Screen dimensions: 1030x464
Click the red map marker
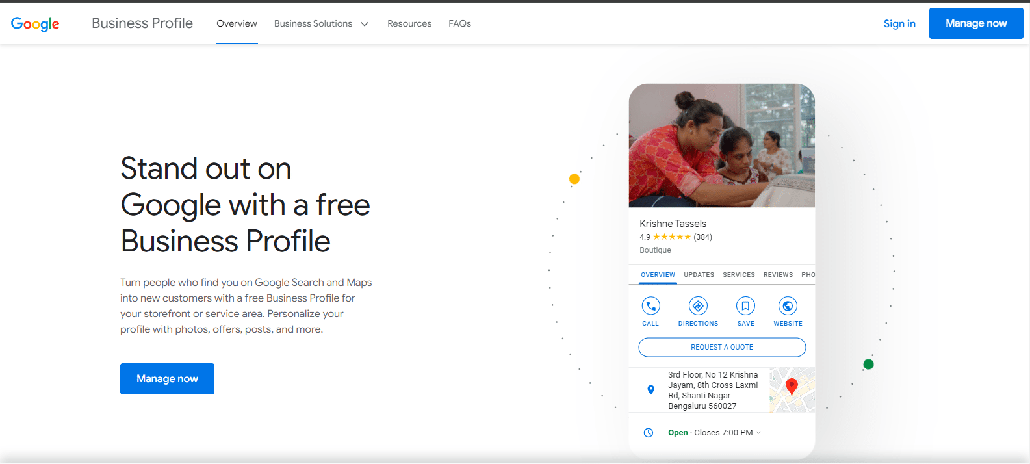792,386
